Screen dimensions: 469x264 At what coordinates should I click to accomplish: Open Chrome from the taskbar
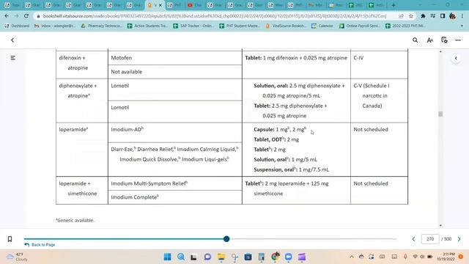276,257
